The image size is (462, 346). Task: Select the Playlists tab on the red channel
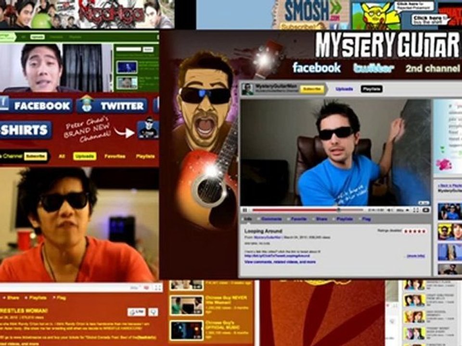click(x=145, y=156)
